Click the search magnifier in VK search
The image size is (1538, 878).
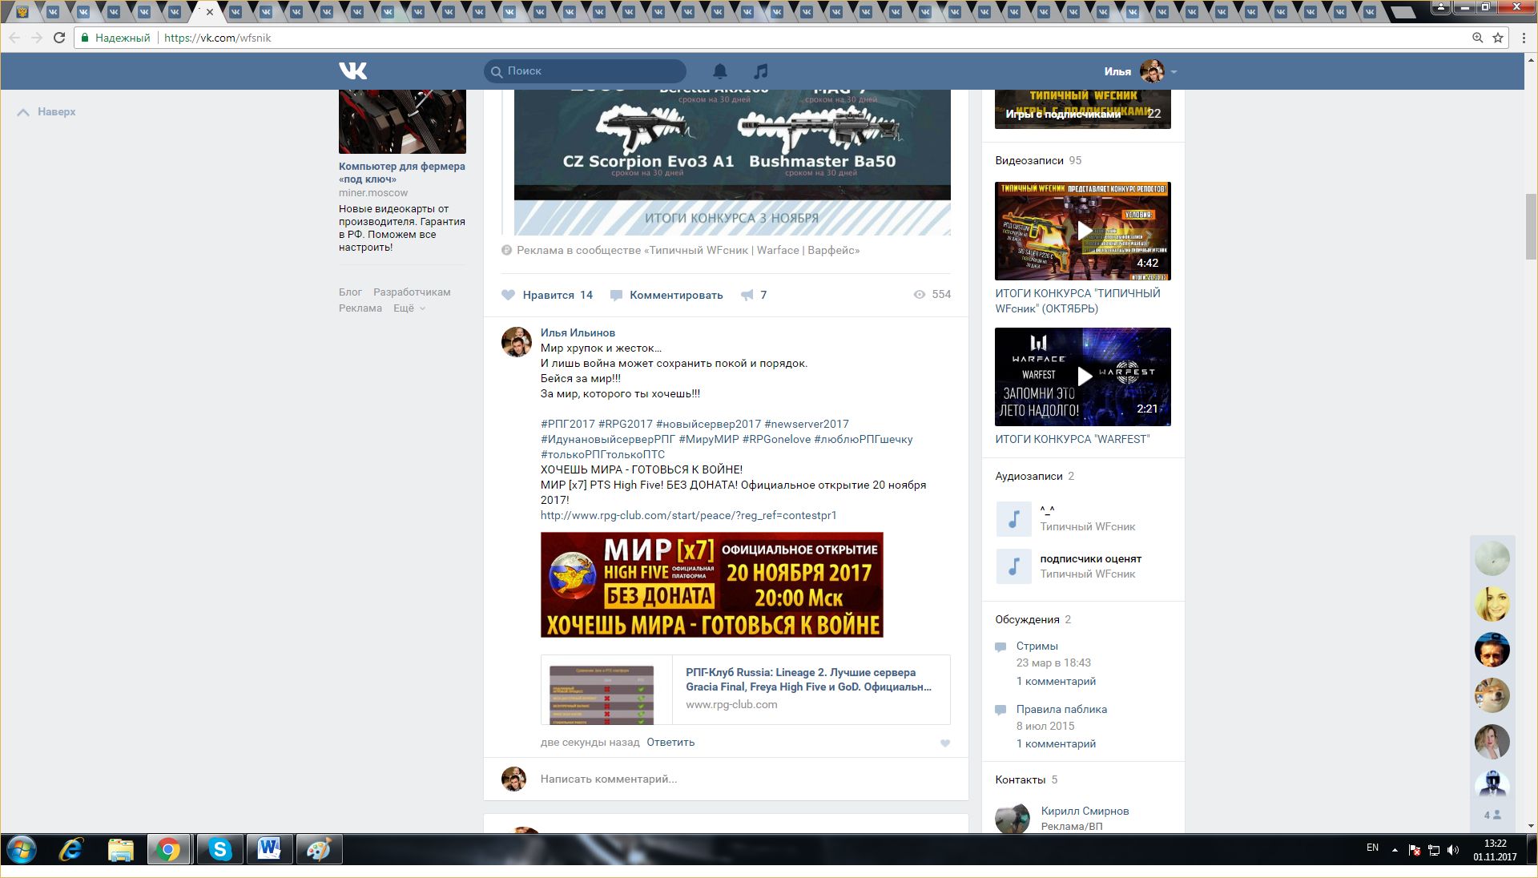click(497, 71)
